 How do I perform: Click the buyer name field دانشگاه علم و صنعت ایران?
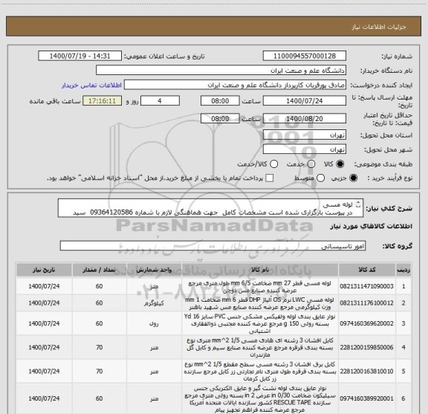pos(221,71)
